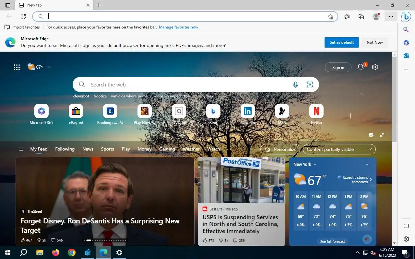Image resolution: width=415 pixels, height=259 pixels.
Task: Open the Netflix quick link tile
Action: [x=316, y=115]
